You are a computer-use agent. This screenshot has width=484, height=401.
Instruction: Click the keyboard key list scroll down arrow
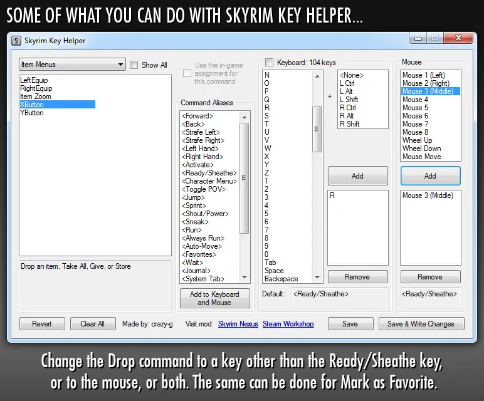pos(317,278)
